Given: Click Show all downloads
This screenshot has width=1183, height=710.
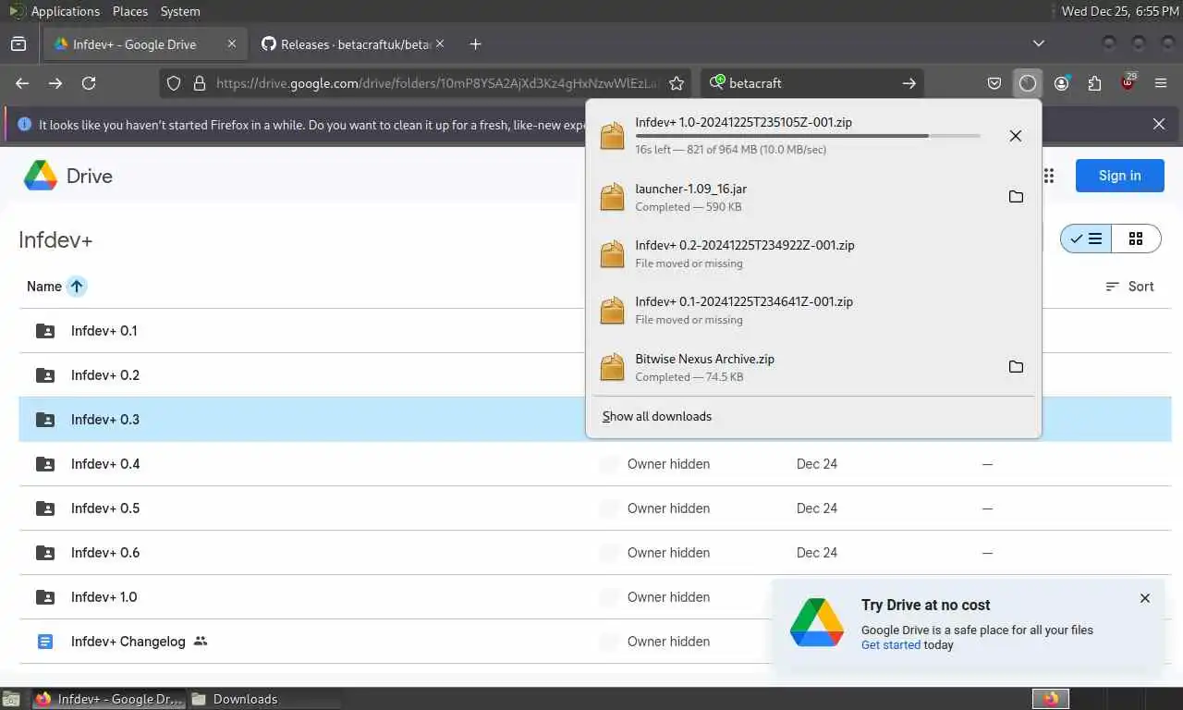Looking at the screenshot, I should point(657,417).
